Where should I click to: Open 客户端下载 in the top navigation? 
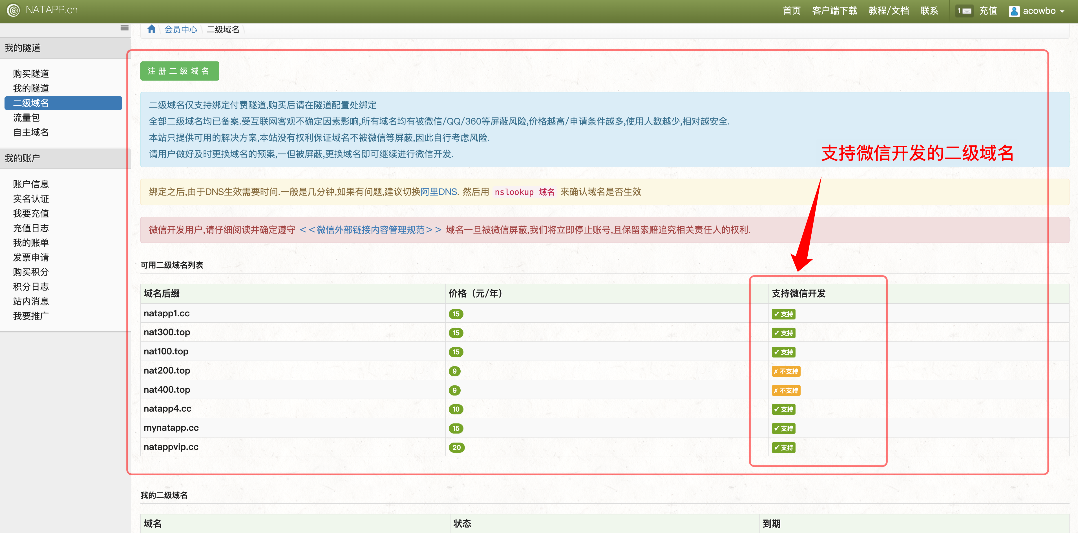click(x=834, y=11)
